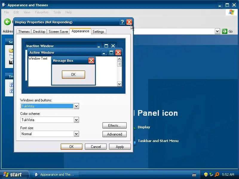239x179 pixels.
Task: Click the Appearance and Themes title icon
Action: 4,5
